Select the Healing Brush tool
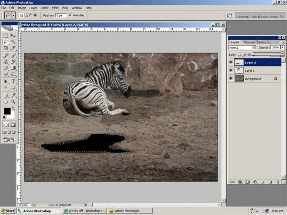The image size is (287, 215). tap(6, 55)
